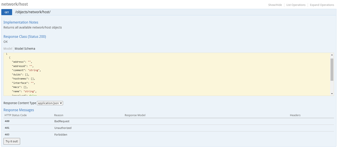The height and width of the screenshot is (147, 337).
Task: Click the Response Class (Status 200) heading
Action: (x=25, y=37)
